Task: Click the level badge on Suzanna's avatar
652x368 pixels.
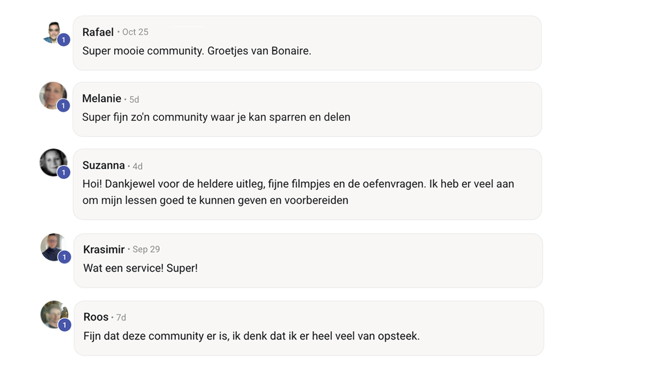Action: [x=64, y=172]
